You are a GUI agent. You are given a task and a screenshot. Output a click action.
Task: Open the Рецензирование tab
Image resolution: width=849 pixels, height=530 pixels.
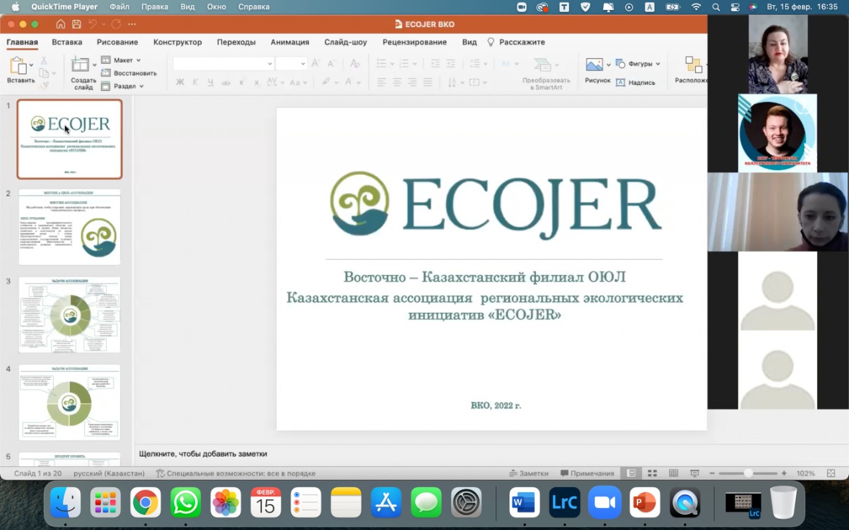coord(415,42)
